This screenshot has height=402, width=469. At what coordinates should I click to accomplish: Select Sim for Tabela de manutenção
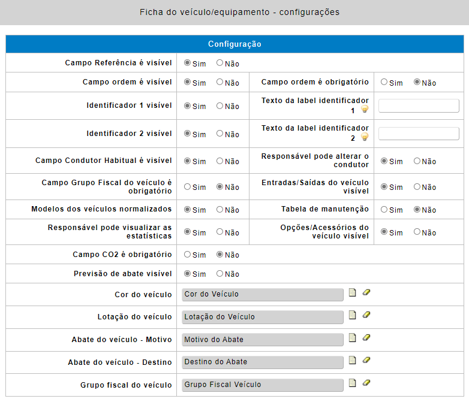(384, 210)
